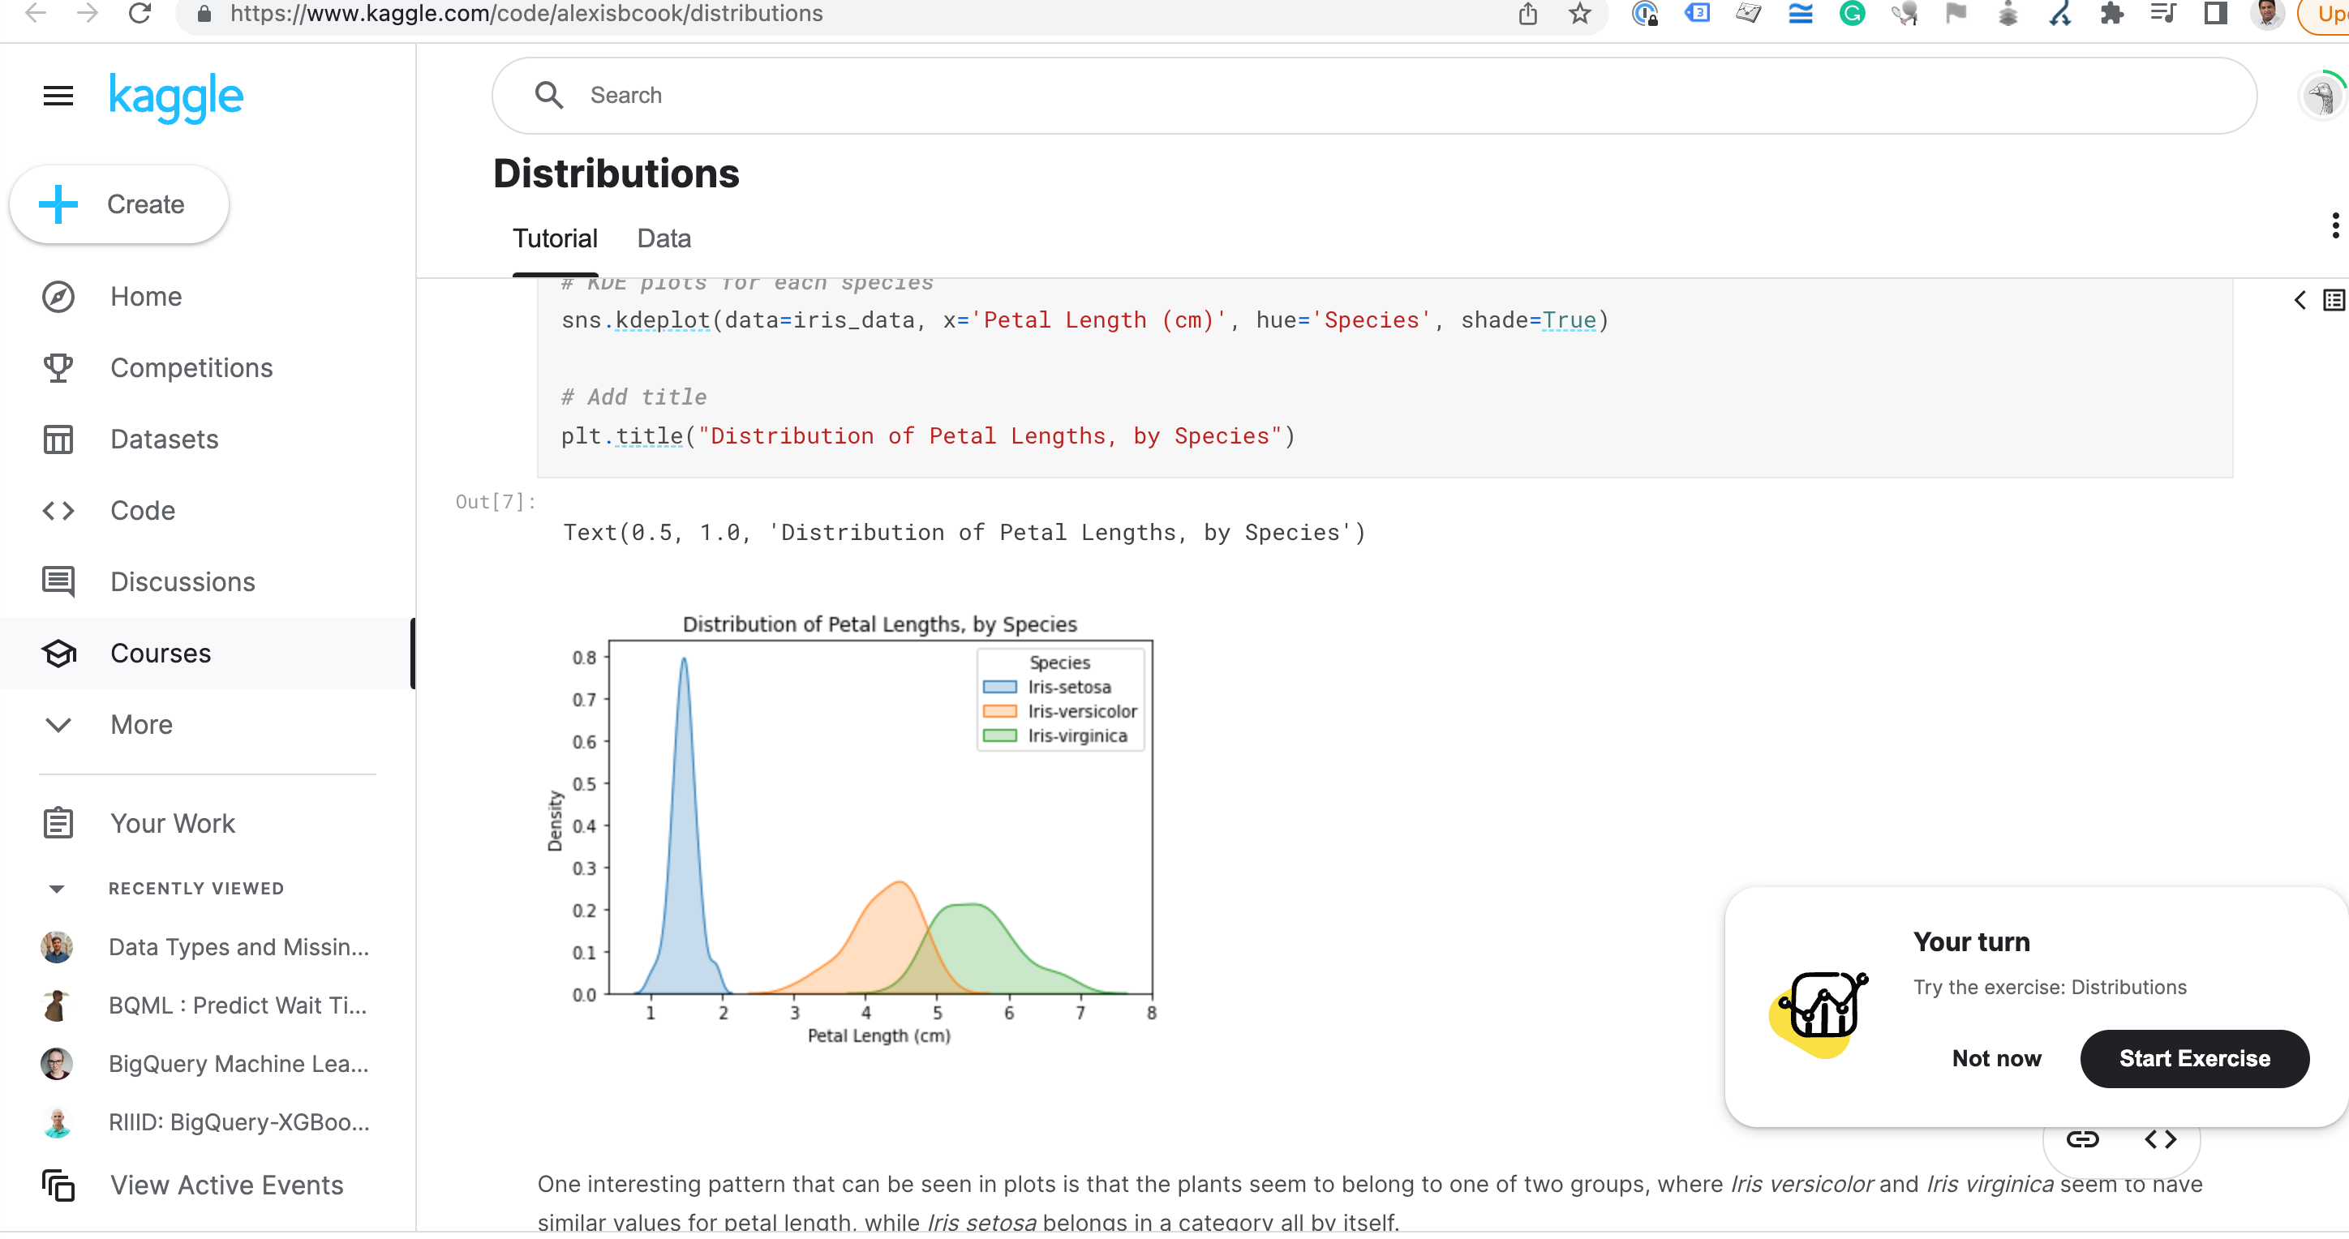Open the table of contents panel
The width and height of the screenshot is (2349, 1239).
[x=2333, y=300]
